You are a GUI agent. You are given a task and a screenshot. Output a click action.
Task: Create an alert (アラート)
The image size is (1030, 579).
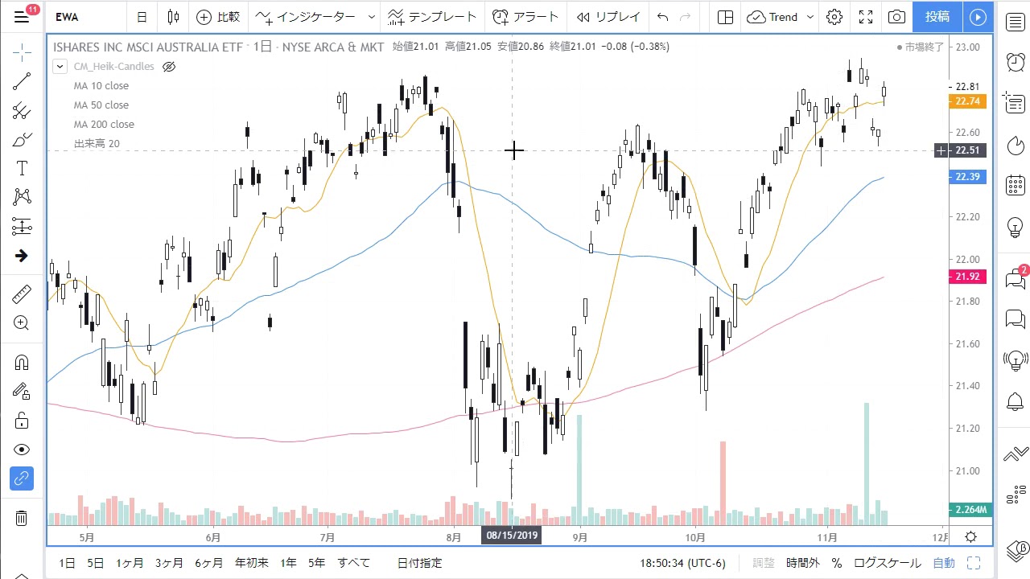click(x=525, y=17)
